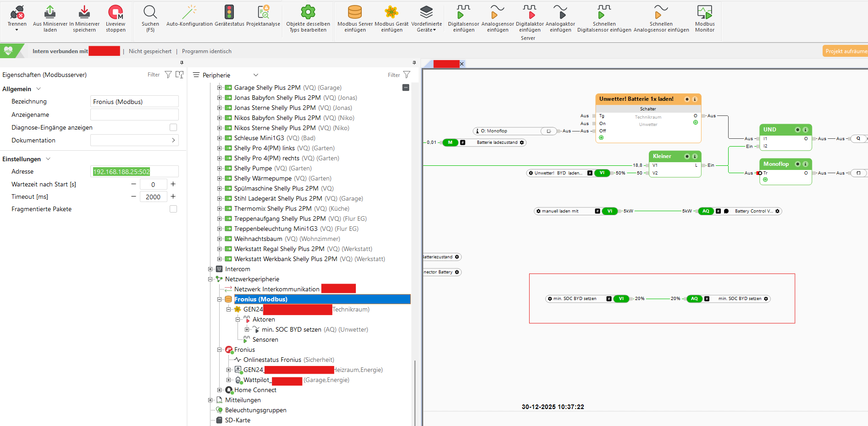Image resolution: width=868 pixels, height=426 pixels.
Task: Select Weihnachtsbaum in the periphery tree
Action: point(258,239)
